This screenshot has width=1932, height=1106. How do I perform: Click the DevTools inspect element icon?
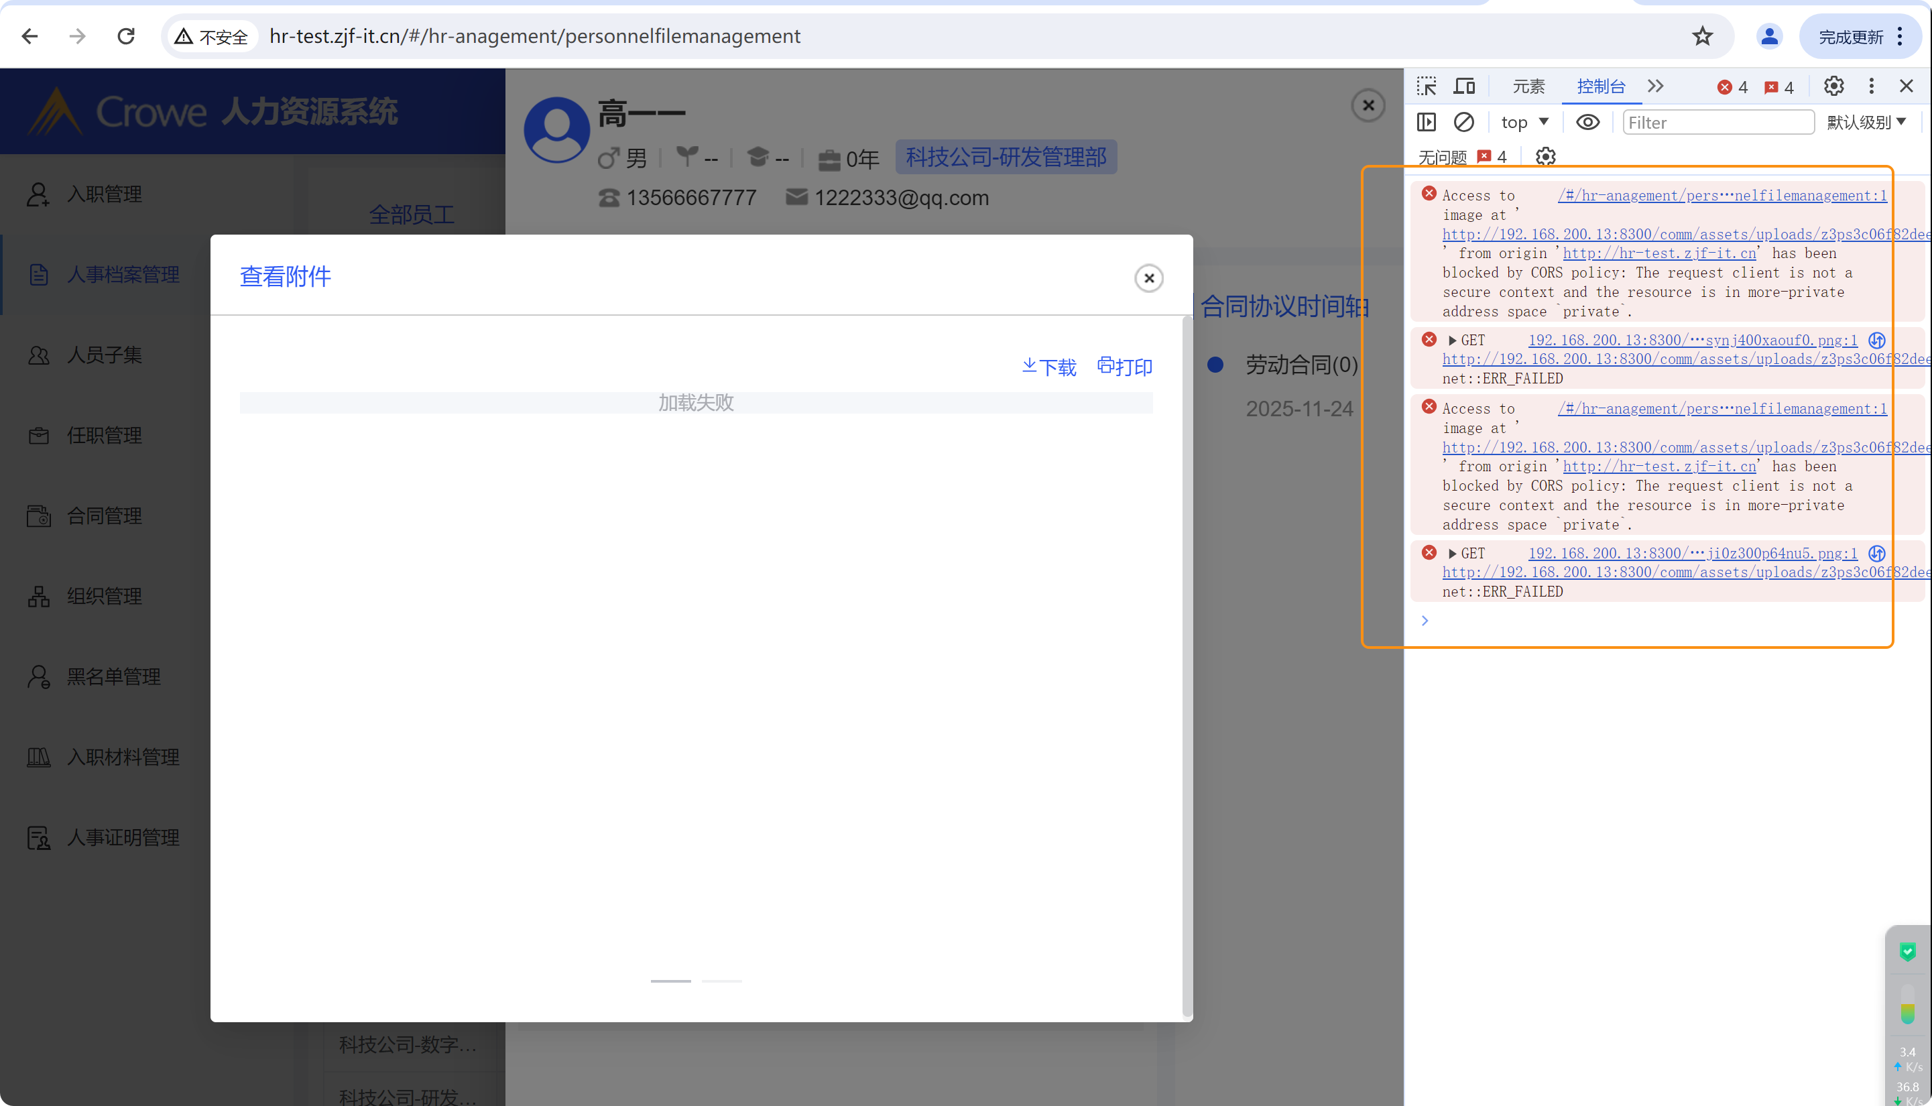(x=1427, y=86)
